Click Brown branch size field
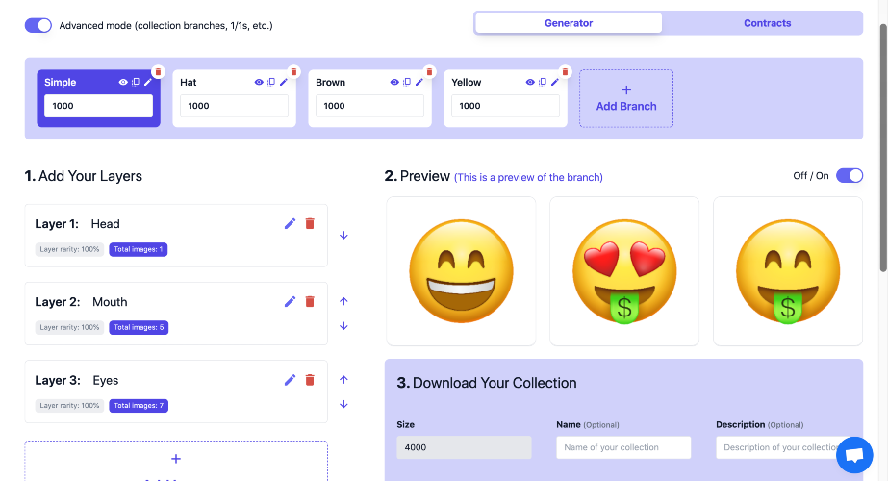This screenshot has height=481, width=888. 369,106
